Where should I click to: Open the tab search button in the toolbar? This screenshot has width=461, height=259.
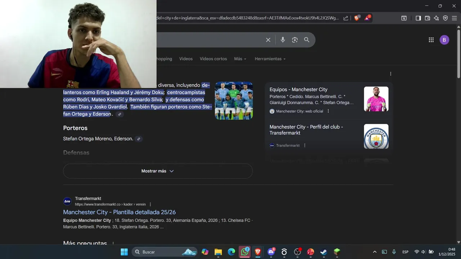click(x=404, y=18)
